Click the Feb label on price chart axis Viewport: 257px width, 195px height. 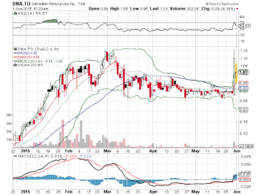[69, 151]
